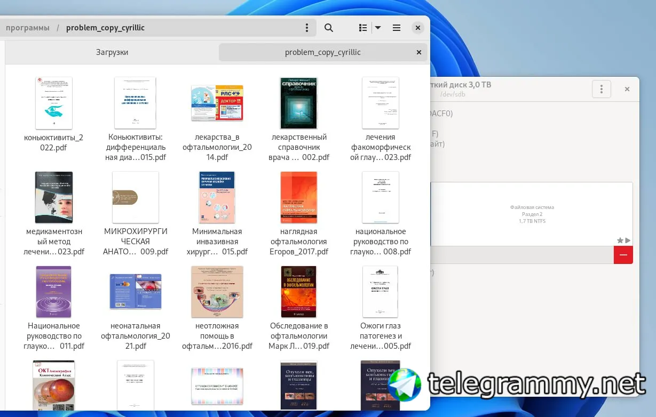Click the search magnifier icon
This screenshot has height=417, width=656.
(329, 28)
